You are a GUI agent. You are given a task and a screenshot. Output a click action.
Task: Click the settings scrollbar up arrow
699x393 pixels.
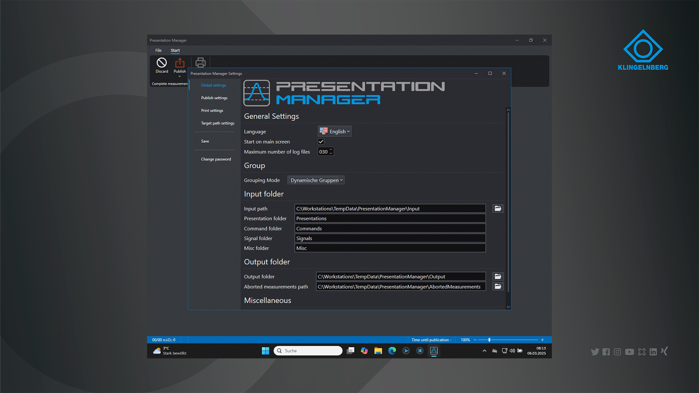508,110
